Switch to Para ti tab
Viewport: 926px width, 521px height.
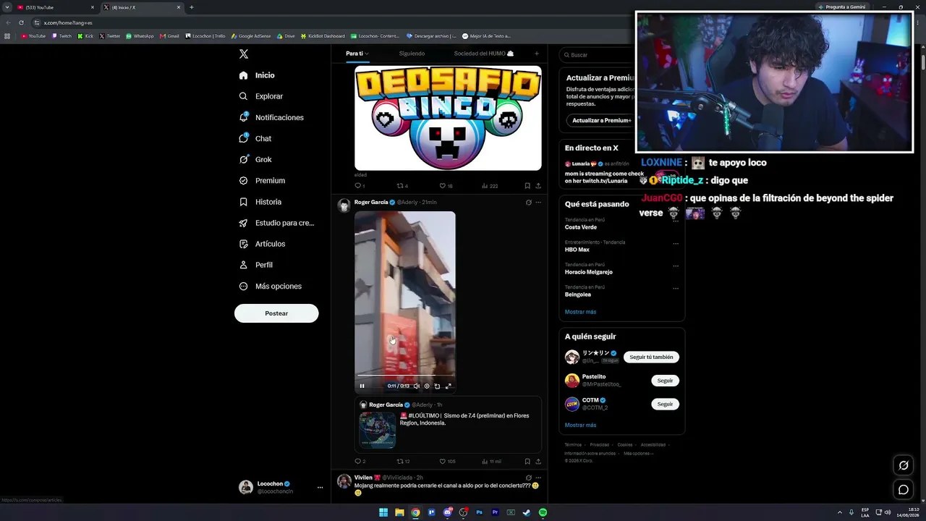pos(357,54)
